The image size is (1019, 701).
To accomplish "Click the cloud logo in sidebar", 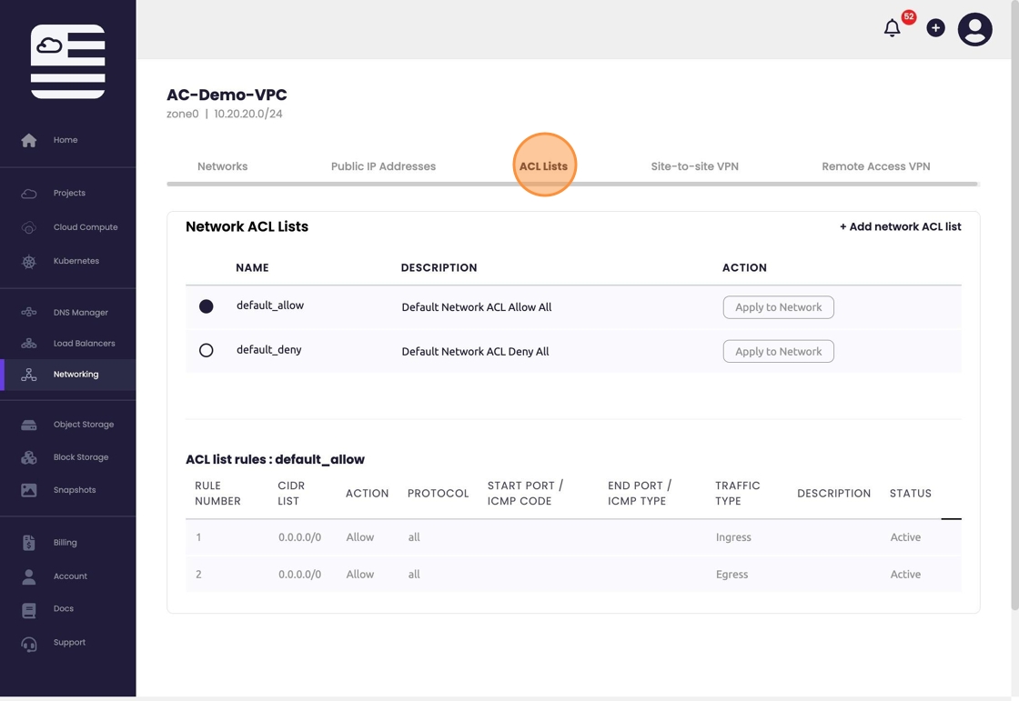I will point(68,62).
